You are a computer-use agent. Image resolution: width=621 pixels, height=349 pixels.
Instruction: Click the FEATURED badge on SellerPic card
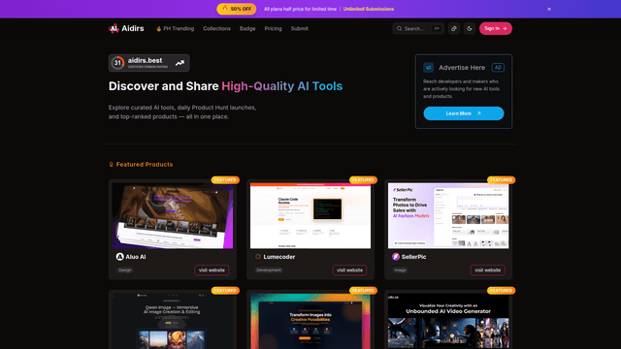[x=501, y=180]
